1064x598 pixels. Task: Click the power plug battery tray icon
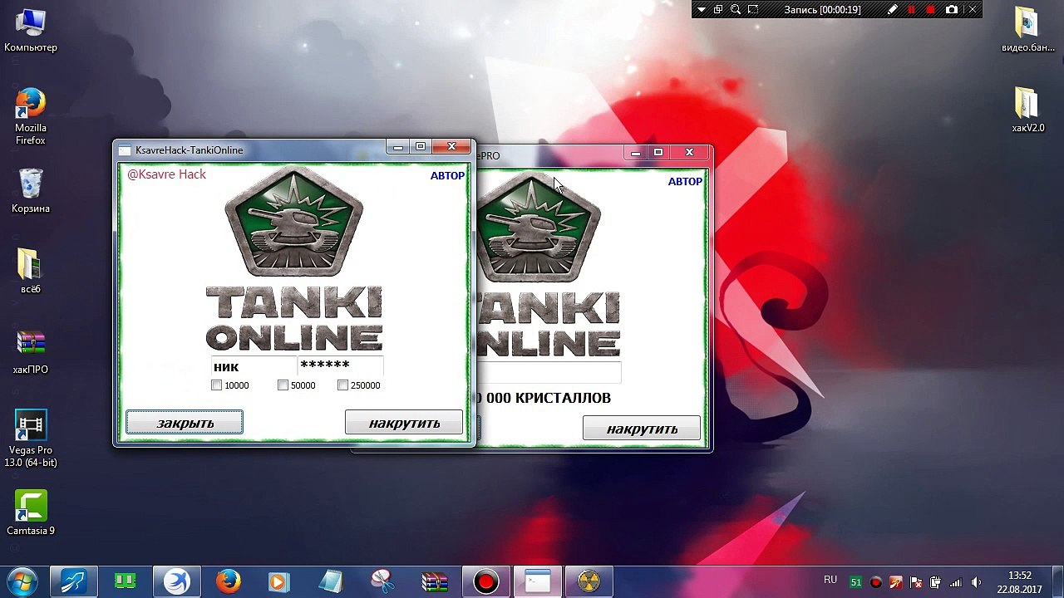[x=936, y=583]
